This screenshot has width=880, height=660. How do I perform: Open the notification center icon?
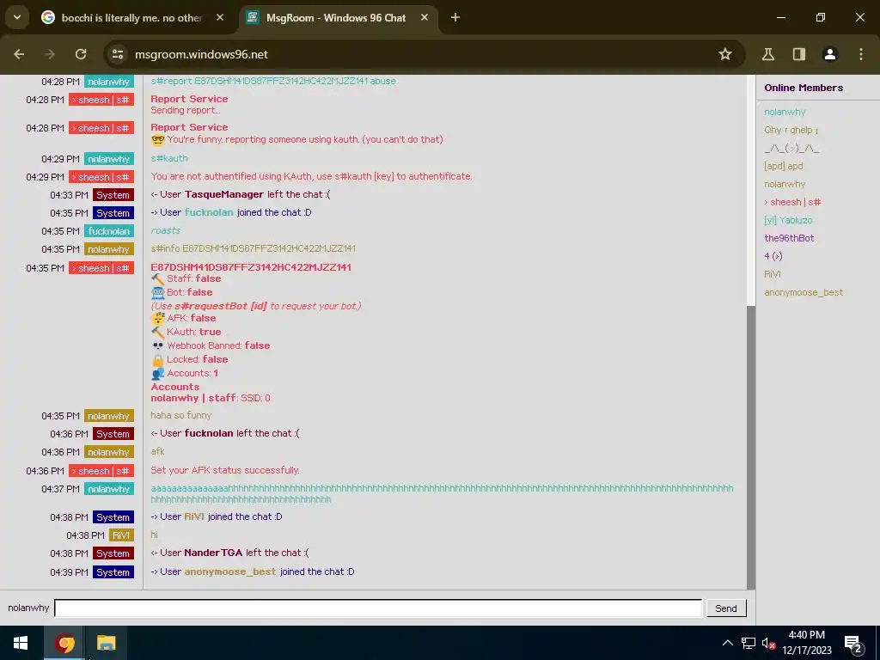click(x=853, y=644)
